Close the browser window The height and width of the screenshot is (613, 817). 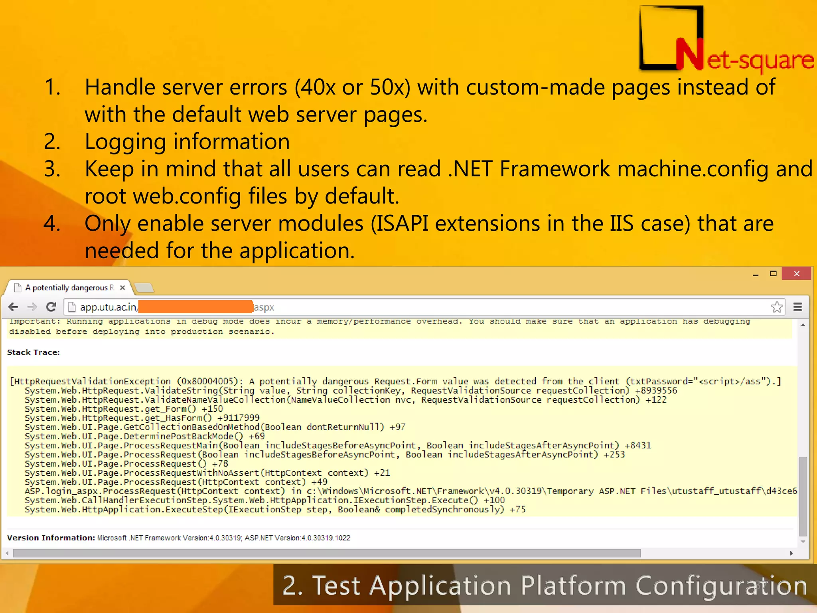[797, 273]
